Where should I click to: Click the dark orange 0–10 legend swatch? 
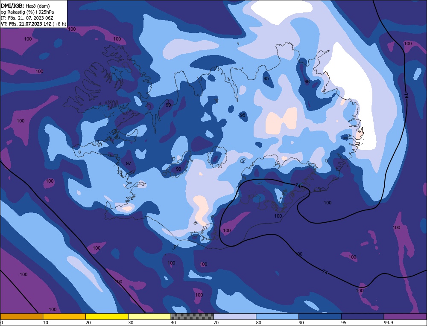tap(21, 317)
